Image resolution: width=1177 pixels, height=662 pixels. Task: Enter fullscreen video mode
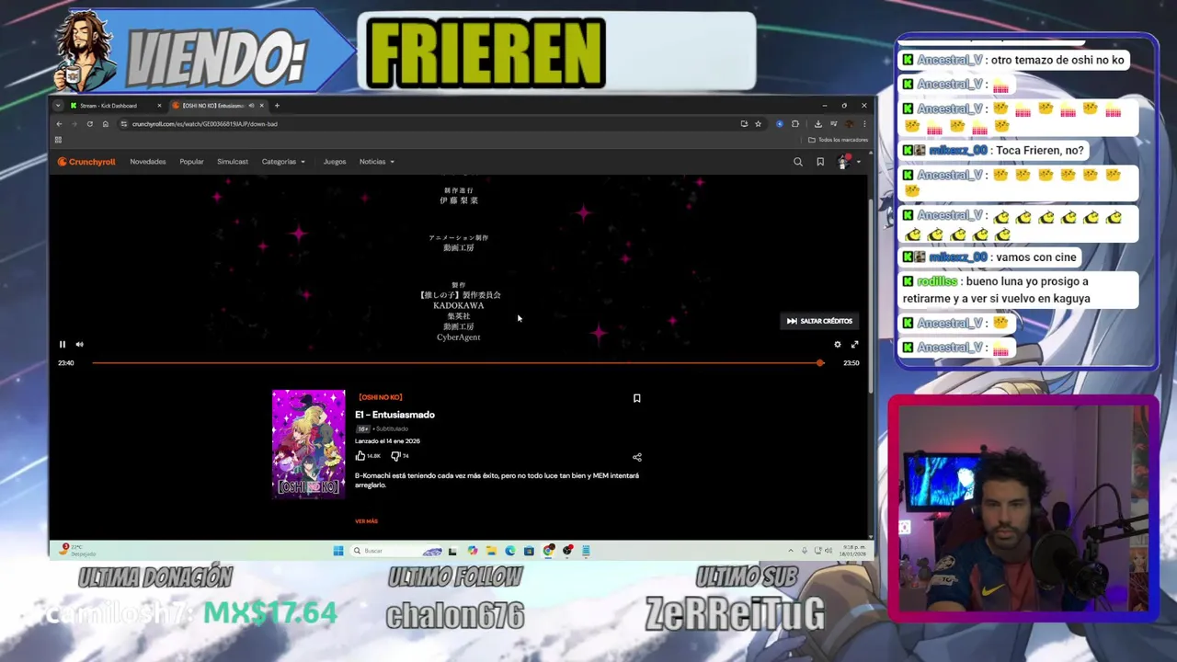[854, 345]
